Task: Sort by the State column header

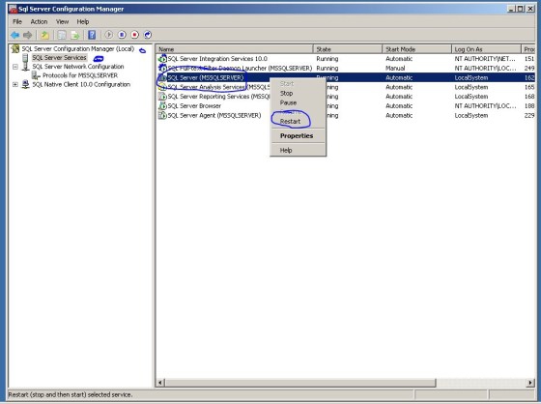Action: (x=348, y=49)
